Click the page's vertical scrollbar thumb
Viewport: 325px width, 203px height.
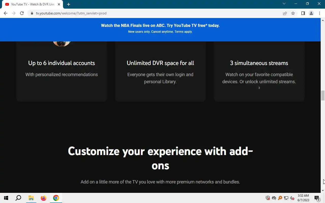[x=323, y=95]
